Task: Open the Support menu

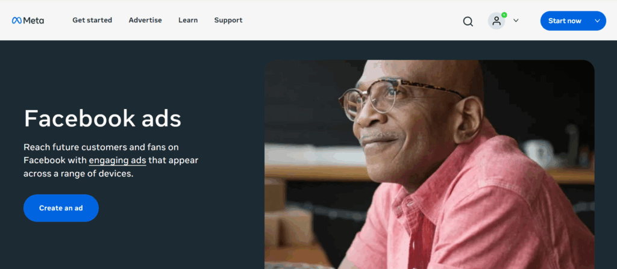Action: click(228, 20)
